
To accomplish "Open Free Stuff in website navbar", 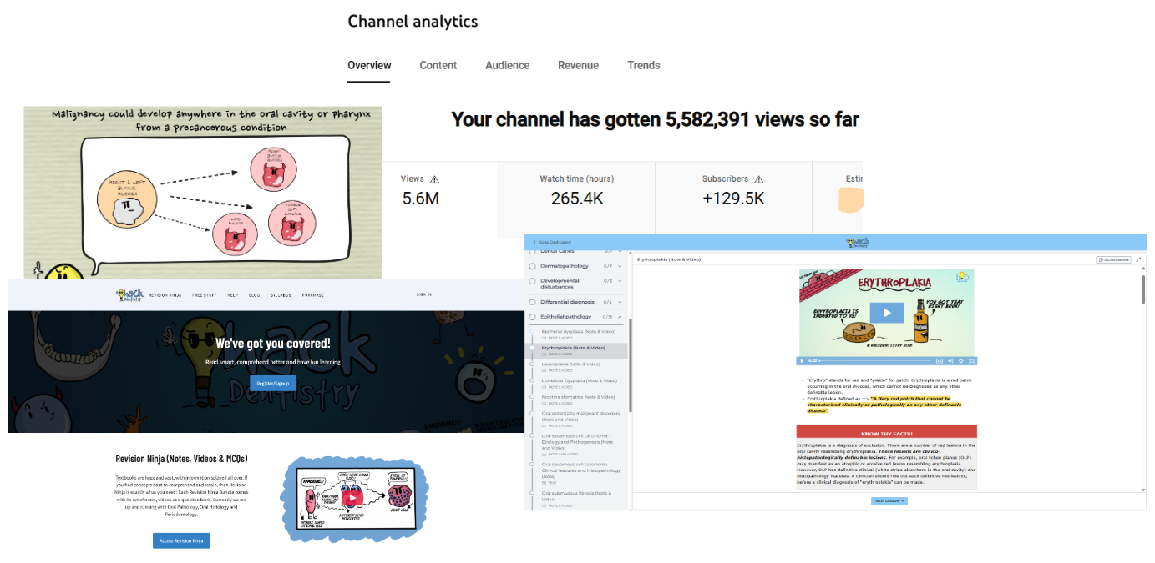I will [205, 295].
